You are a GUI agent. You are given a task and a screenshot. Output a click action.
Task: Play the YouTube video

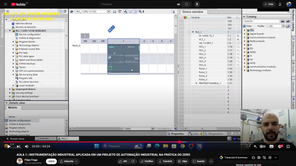[9, 146]
